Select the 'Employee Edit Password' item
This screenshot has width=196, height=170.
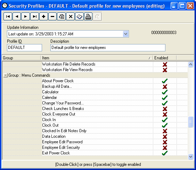[62, 142]
